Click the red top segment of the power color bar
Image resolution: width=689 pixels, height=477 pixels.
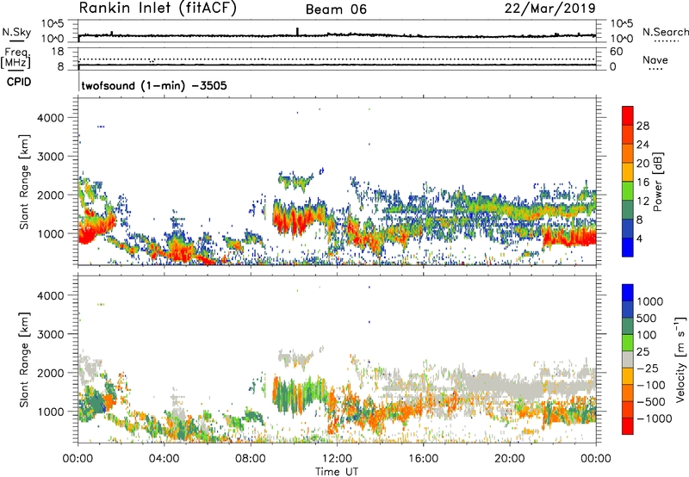point(628,116)
